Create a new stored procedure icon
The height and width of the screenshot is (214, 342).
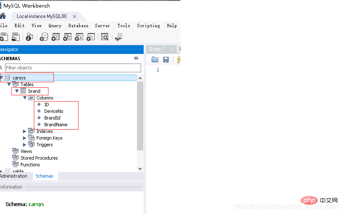79,37
